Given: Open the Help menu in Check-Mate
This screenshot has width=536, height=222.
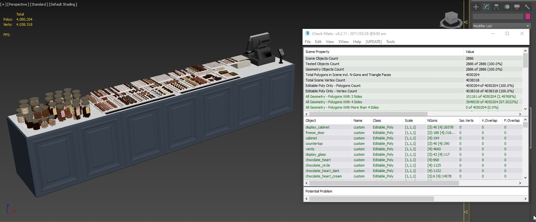Looking at the screenshot, I should pyautogui.click(x=357, y=42).
